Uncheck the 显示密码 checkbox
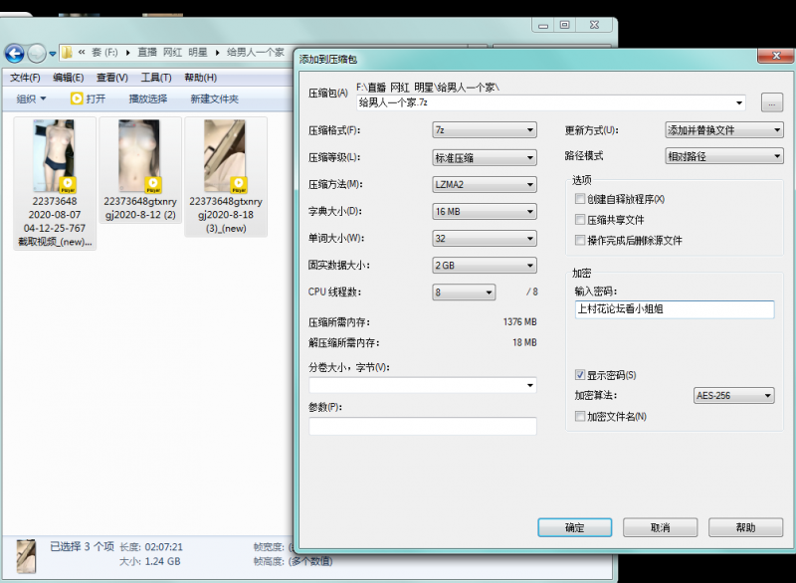 pos(580,374)
